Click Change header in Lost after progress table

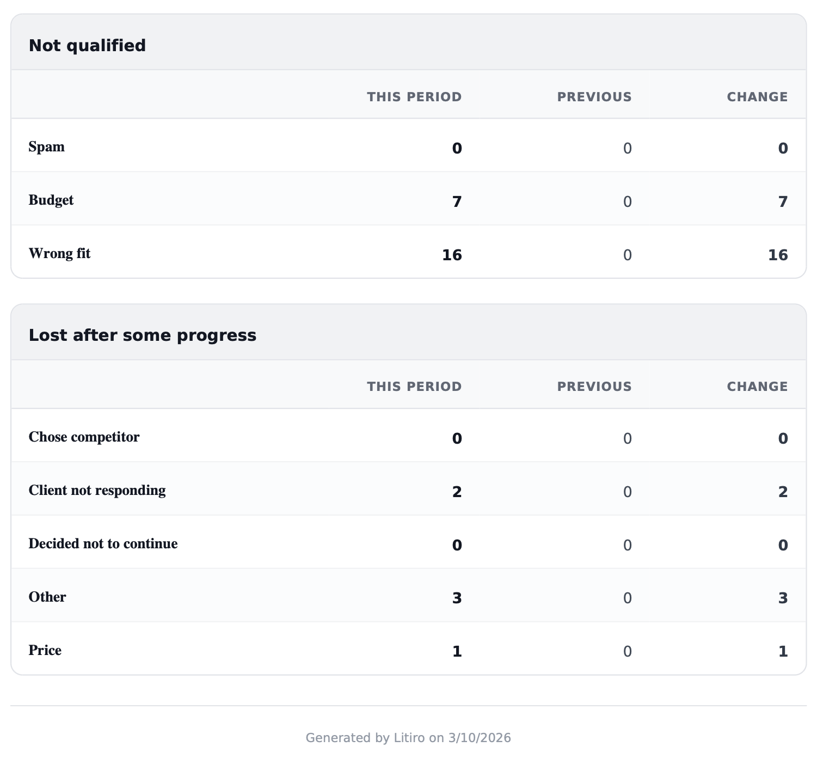click(x=757, y=387)
